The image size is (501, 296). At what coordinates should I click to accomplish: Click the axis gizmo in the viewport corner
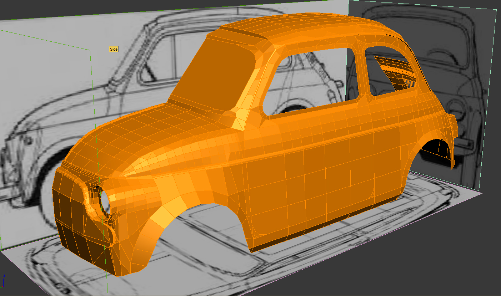[x=3, y=281]
